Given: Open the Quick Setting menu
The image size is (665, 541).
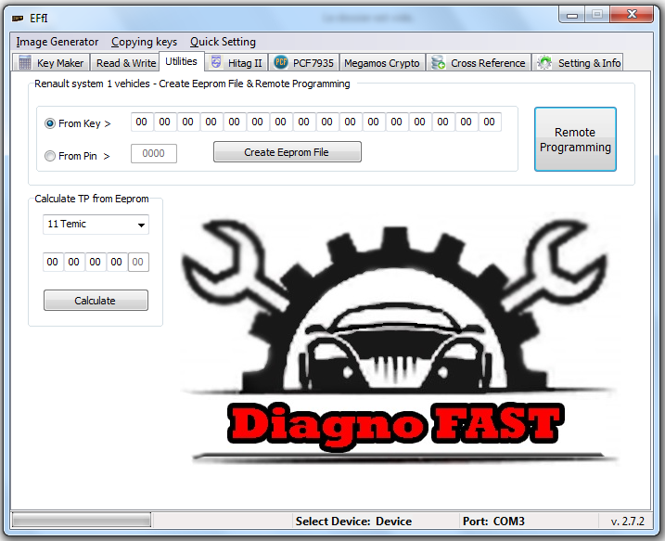Looking at the screenshot, I should click(x=223, y=42).
